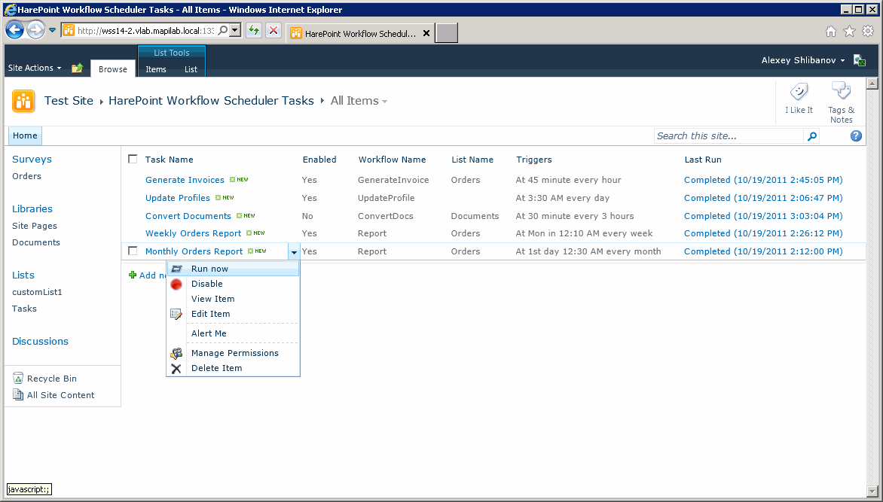
Task: Open the Convert Documents task link
Action: (188, 216)
